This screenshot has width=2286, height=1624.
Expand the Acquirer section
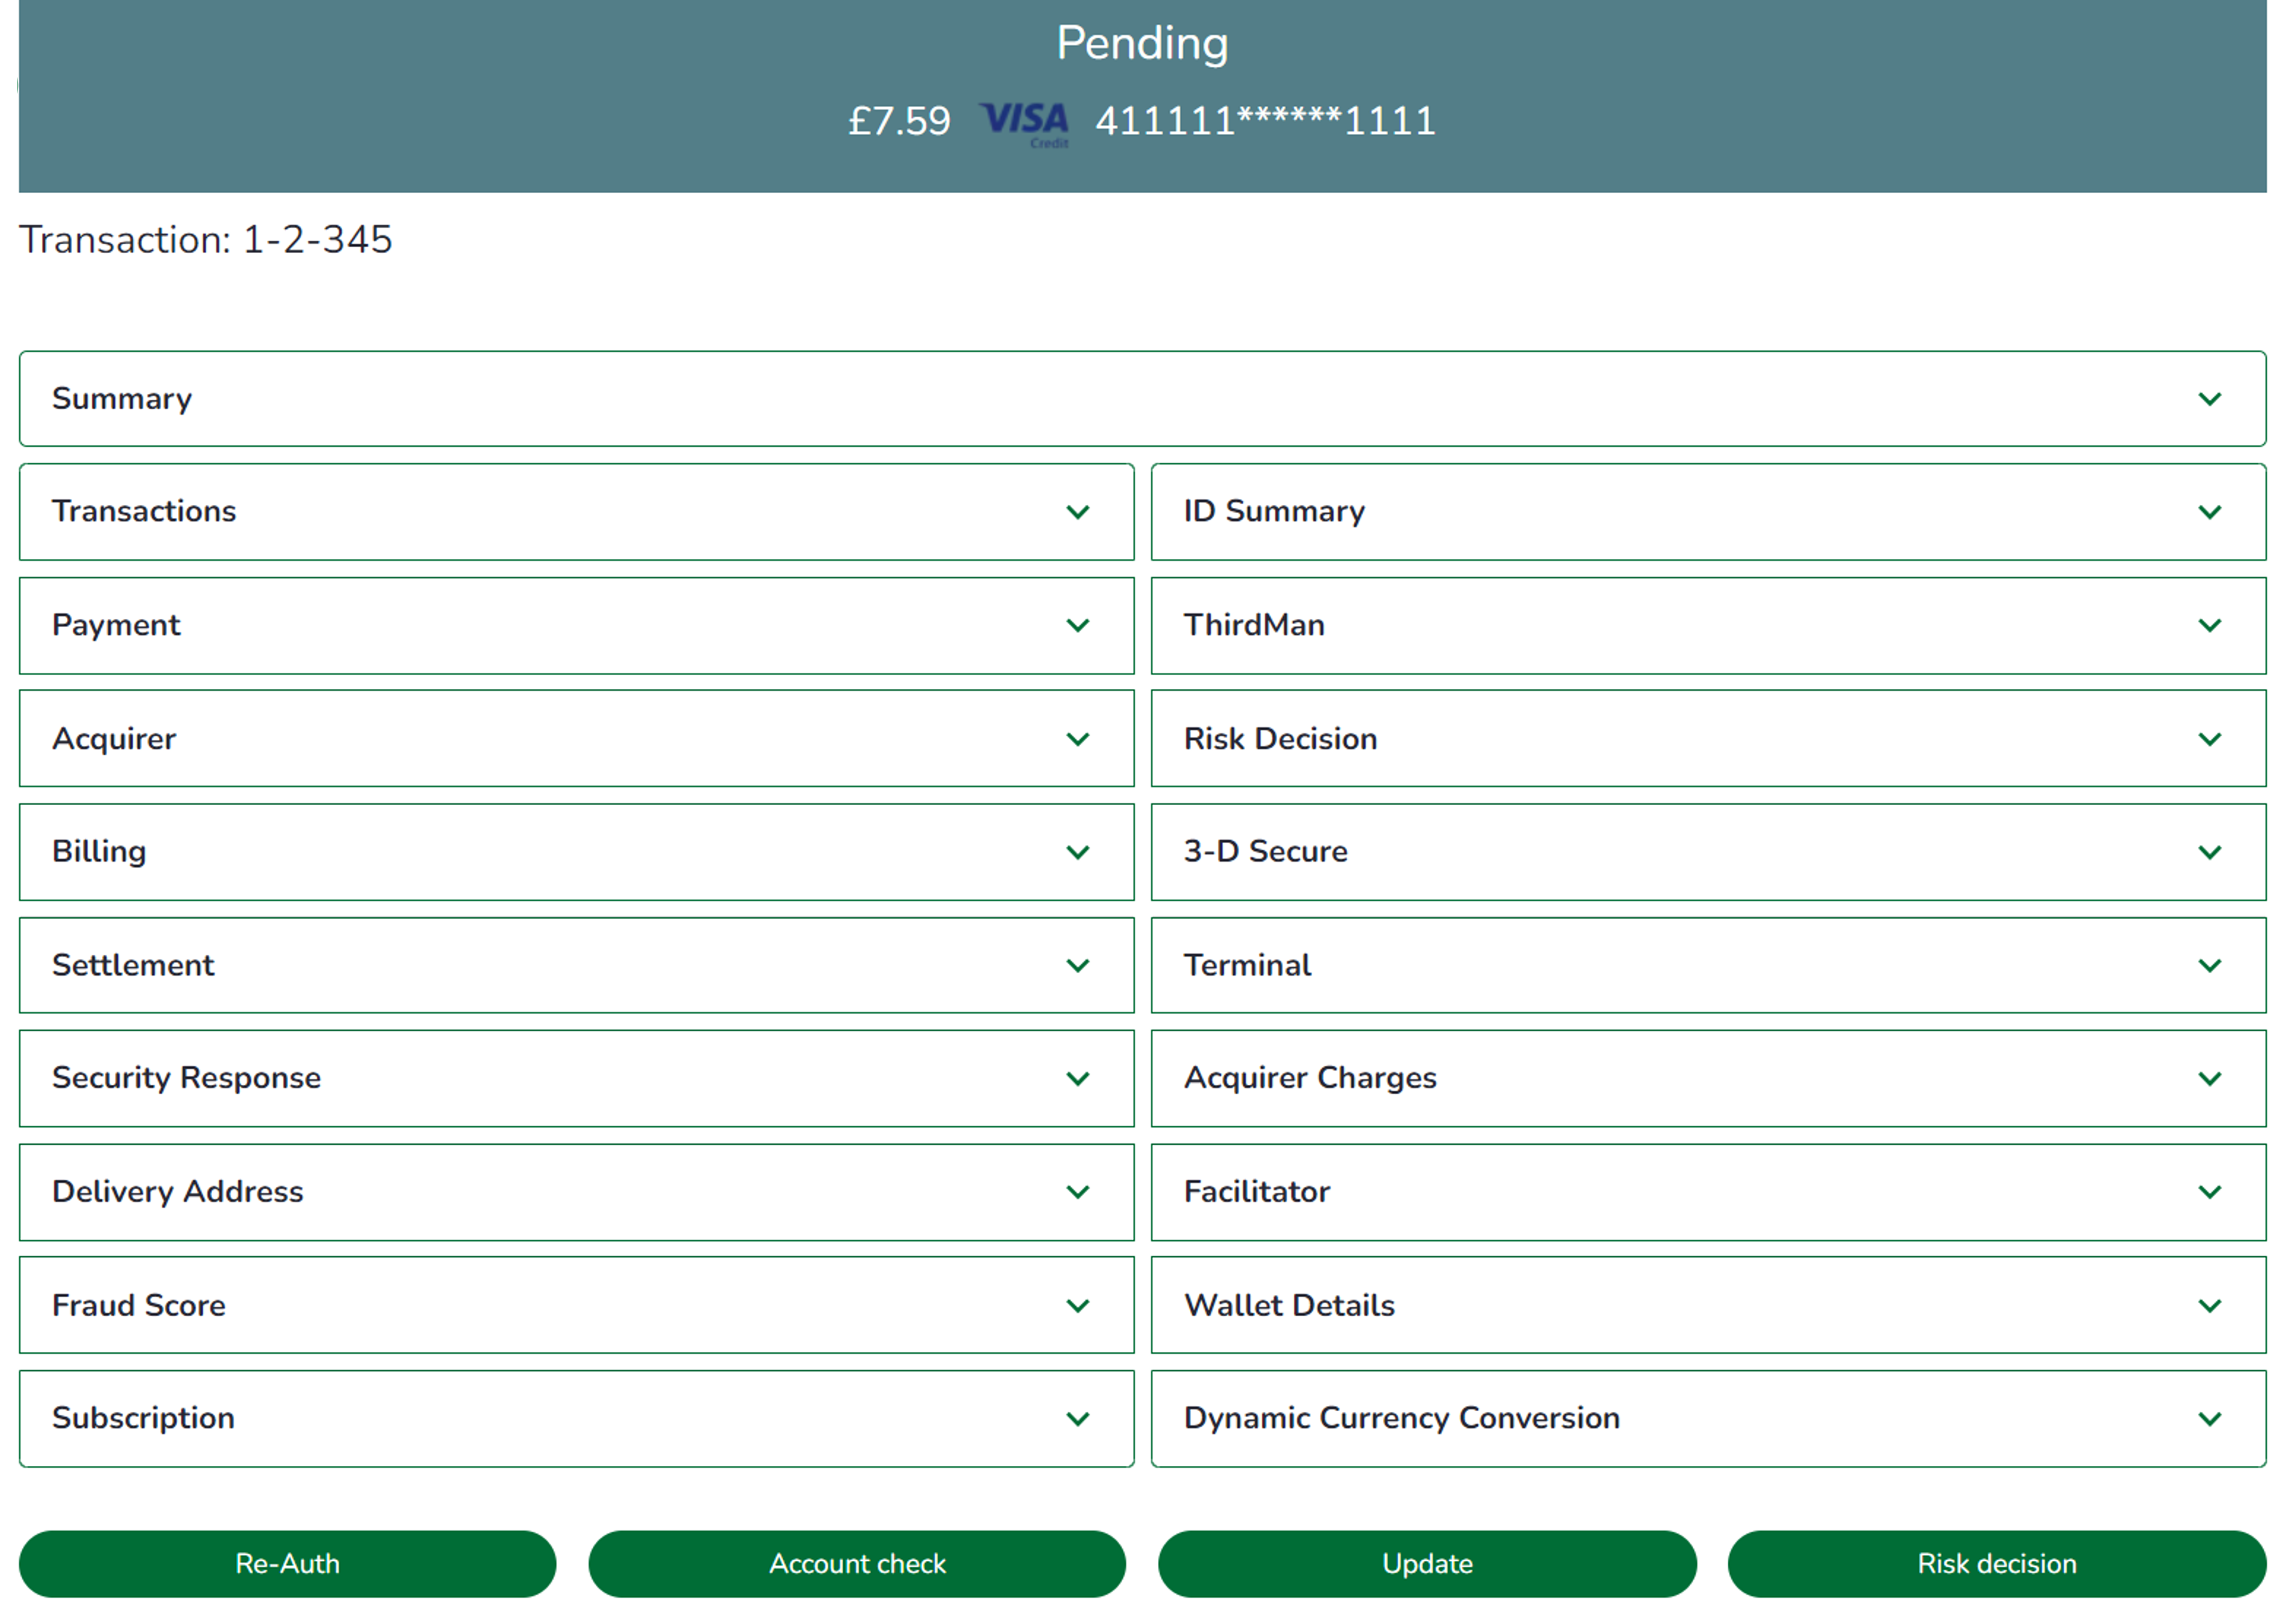point(576,738)
